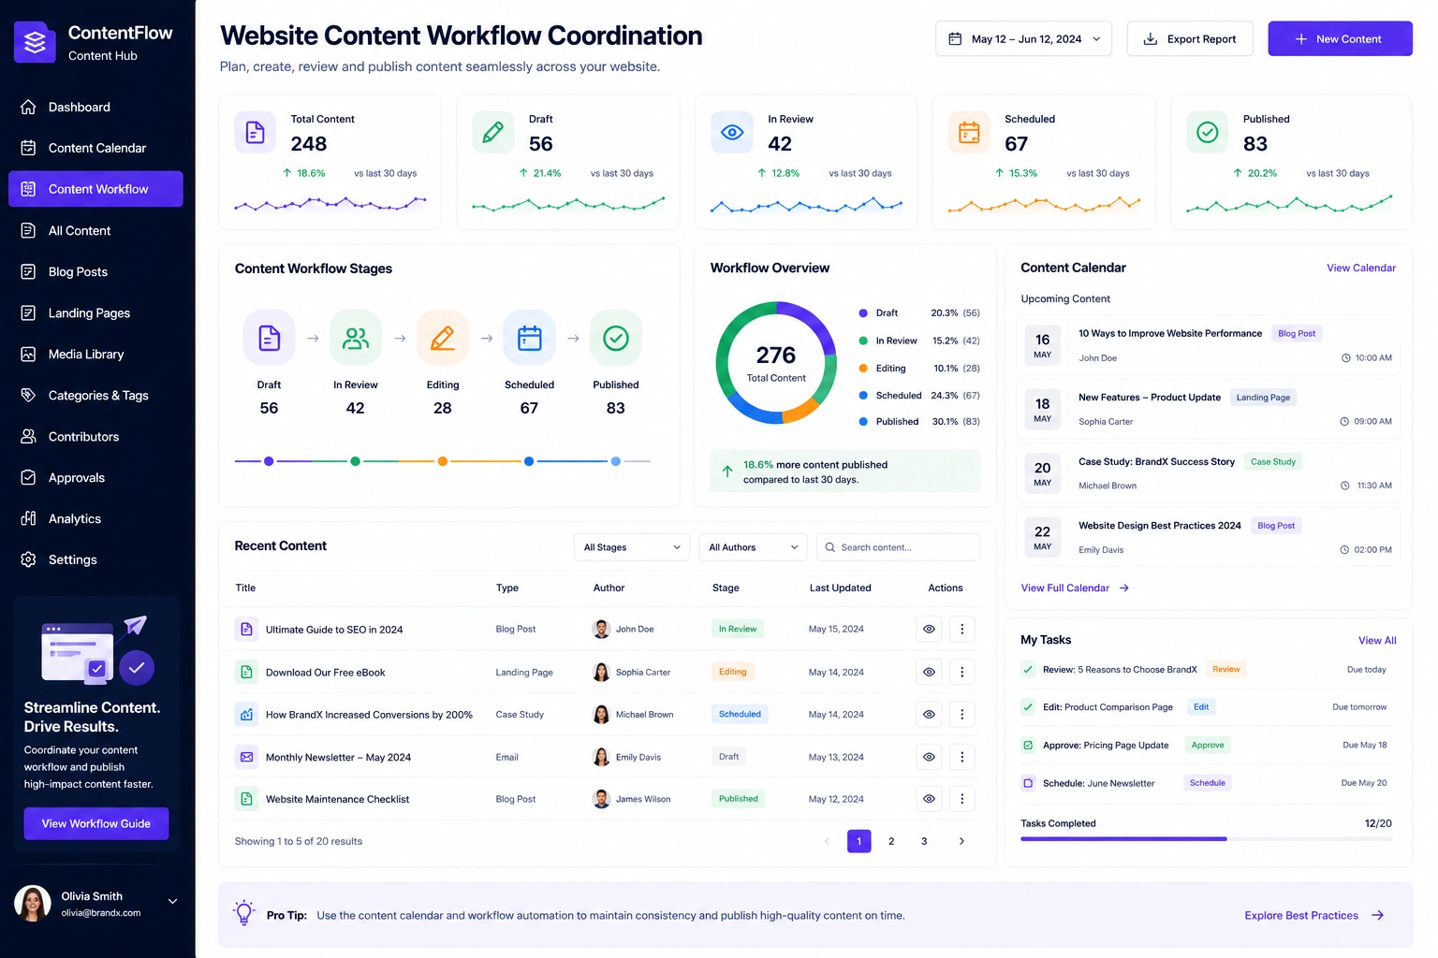Open more actions for Ultimate Guide to SEO

[961, 630]
